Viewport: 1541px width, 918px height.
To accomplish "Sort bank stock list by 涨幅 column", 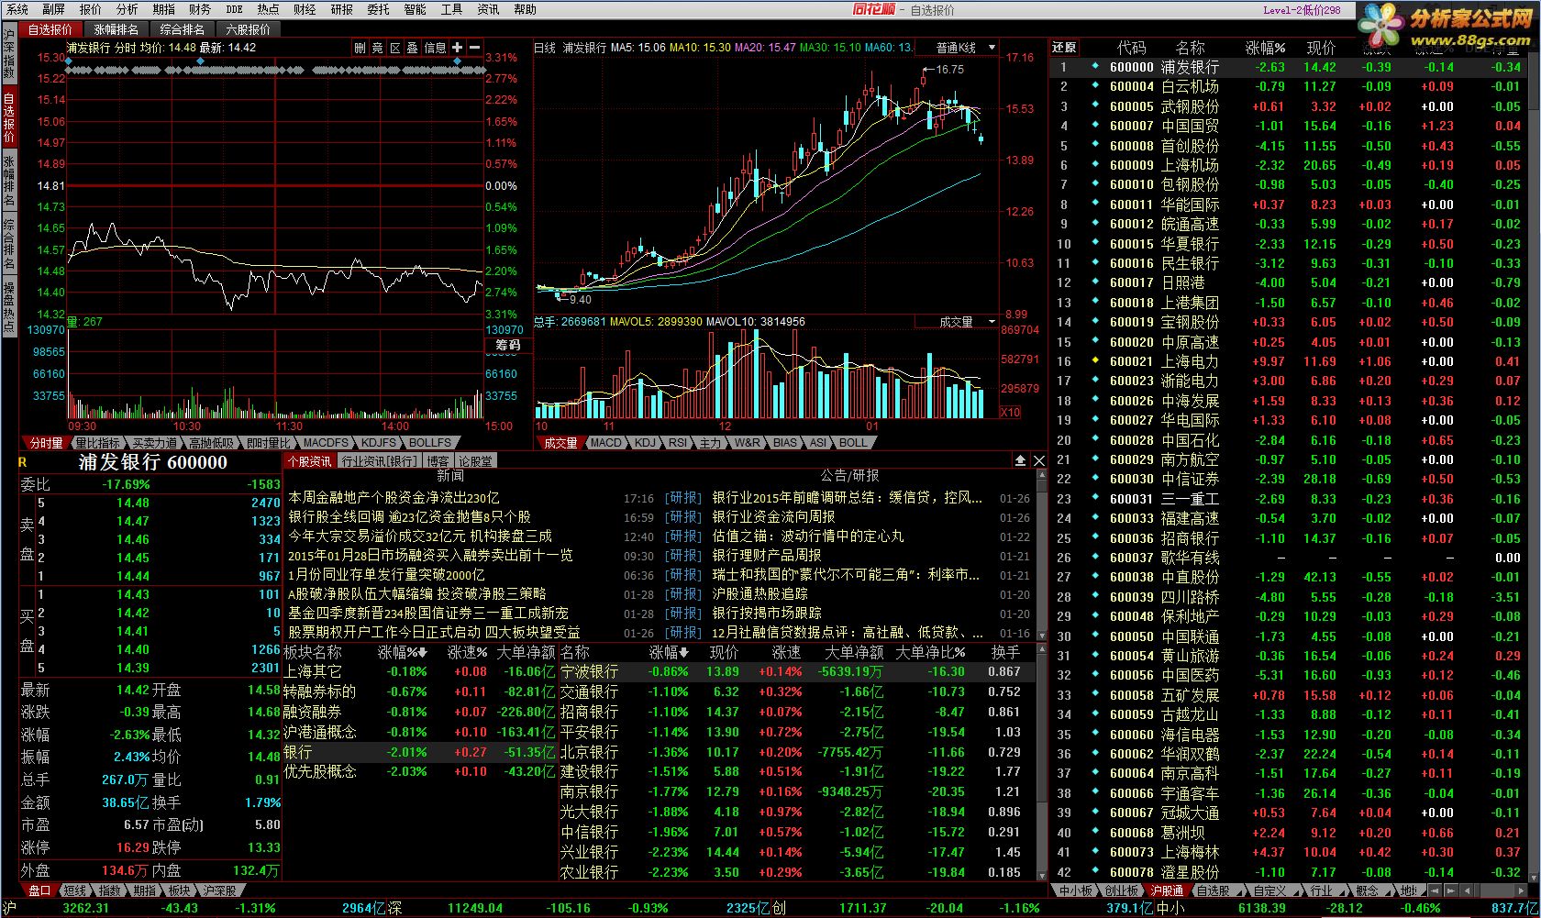I will tap(670, 652).
